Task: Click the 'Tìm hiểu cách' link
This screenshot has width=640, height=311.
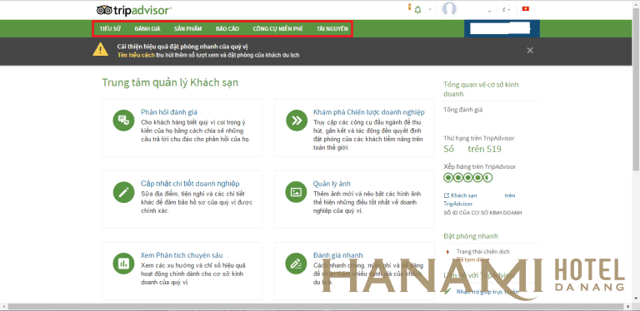Action: click(x=136, y=55)
